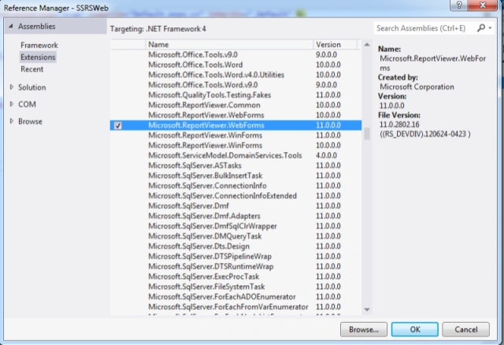This screenshot has height=345, width=504.
Task: Uncheck Microsoft.ReportViewer.WebForms 11.0.0.0 checkbox
Action: click(118, 125)
